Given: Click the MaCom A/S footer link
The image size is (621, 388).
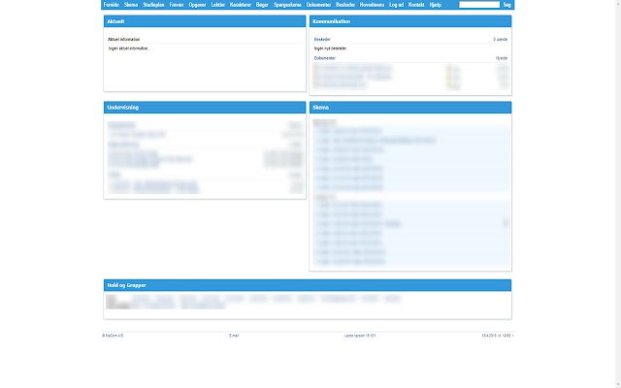Looking at the screenshot, I should [x=113, y=336].
